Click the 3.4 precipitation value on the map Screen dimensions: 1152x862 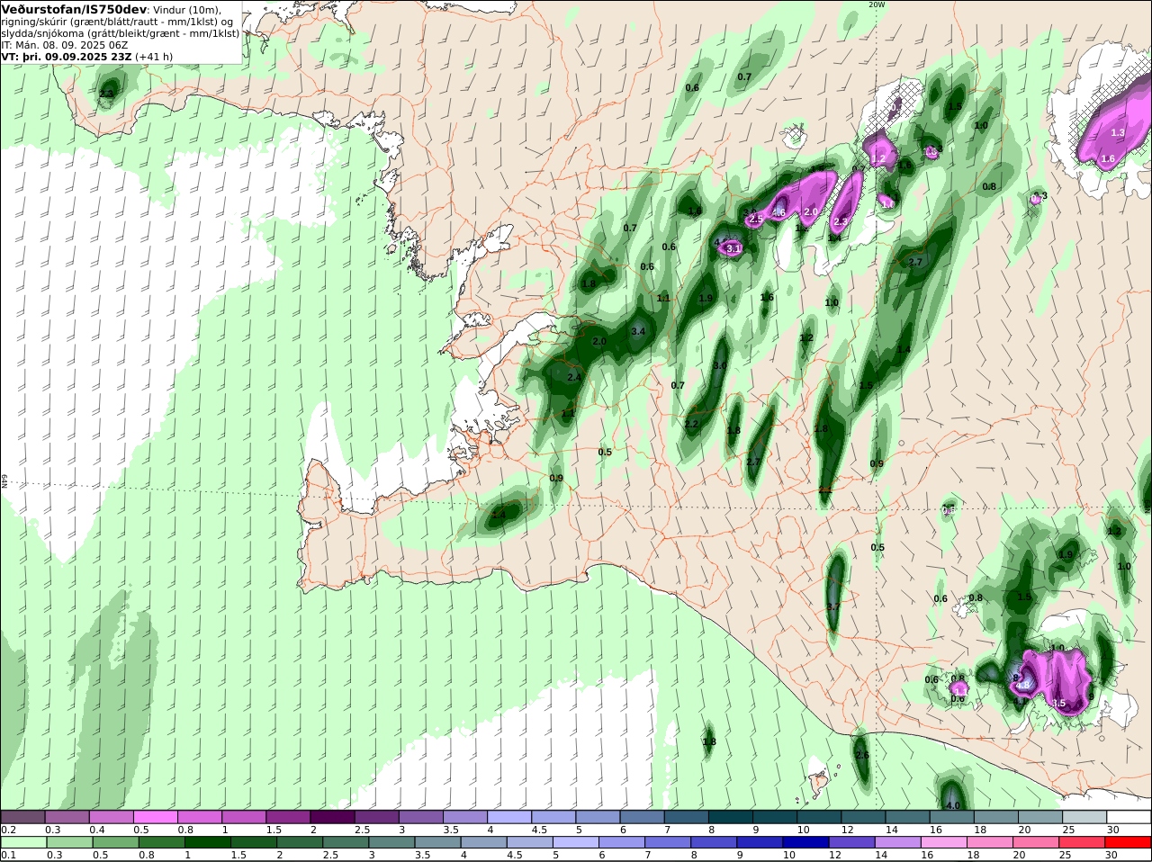click(639, 332)
